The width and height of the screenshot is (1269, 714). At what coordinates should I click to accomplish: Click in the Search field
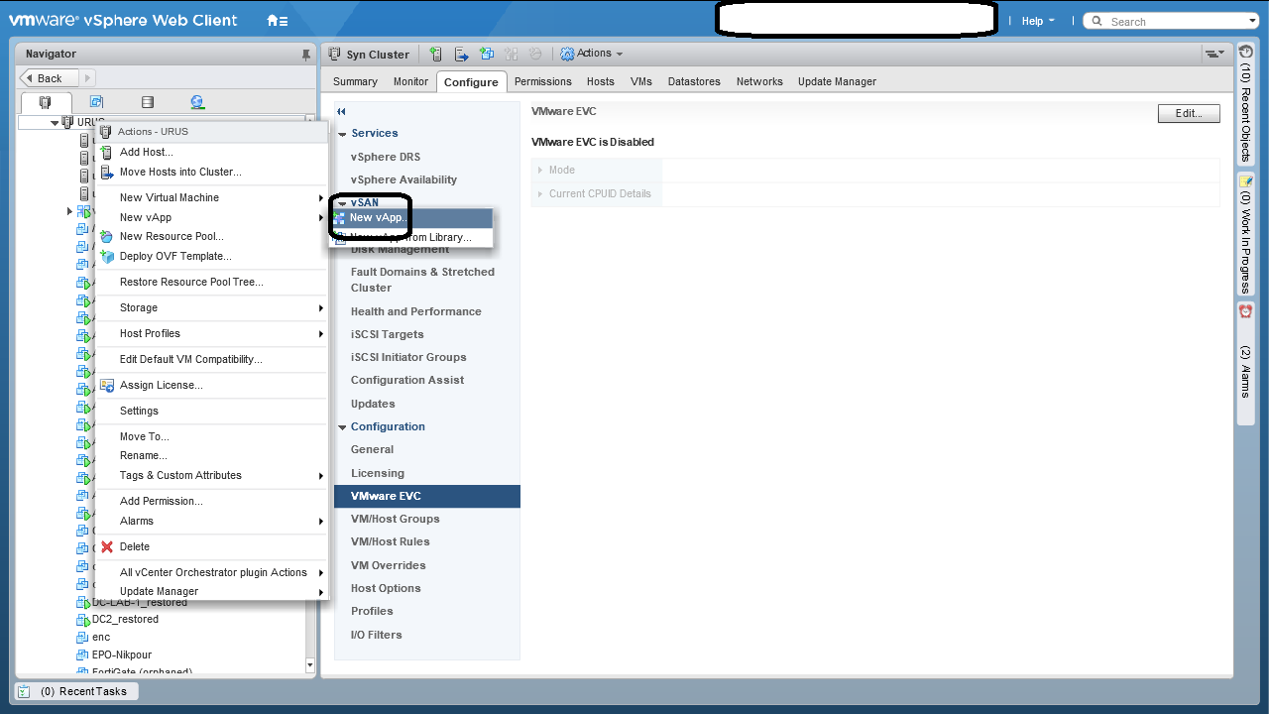[1175, 21]
